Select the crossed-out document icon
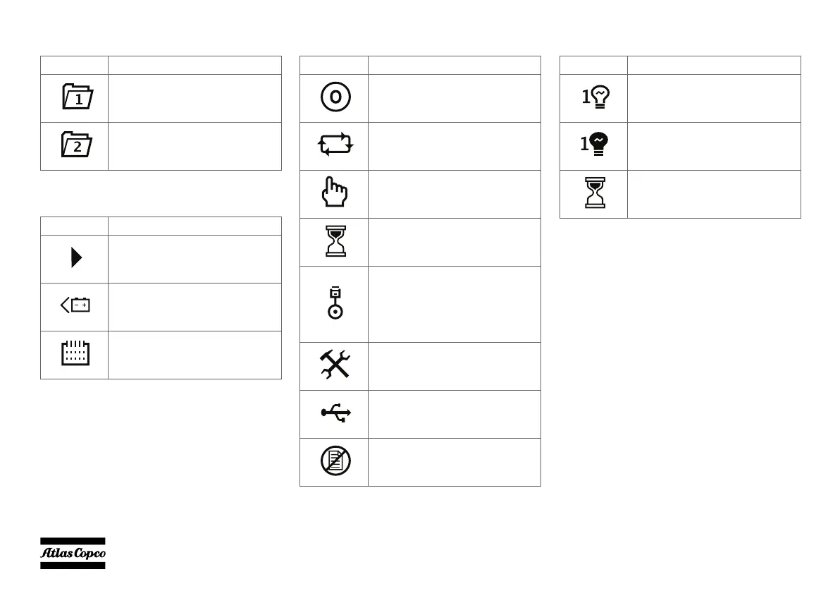 pos(335,461)
